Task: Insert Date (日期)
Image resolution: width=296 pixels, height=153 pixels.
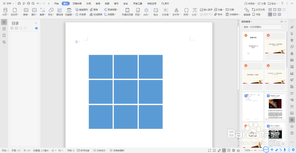Action: pyautogui.click(x=230, y=9)
